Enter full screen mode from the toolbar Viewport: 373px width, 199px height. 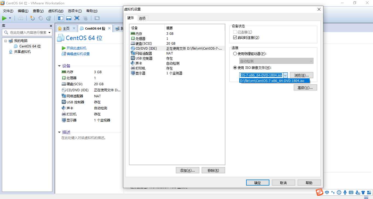tap(77, 18)
